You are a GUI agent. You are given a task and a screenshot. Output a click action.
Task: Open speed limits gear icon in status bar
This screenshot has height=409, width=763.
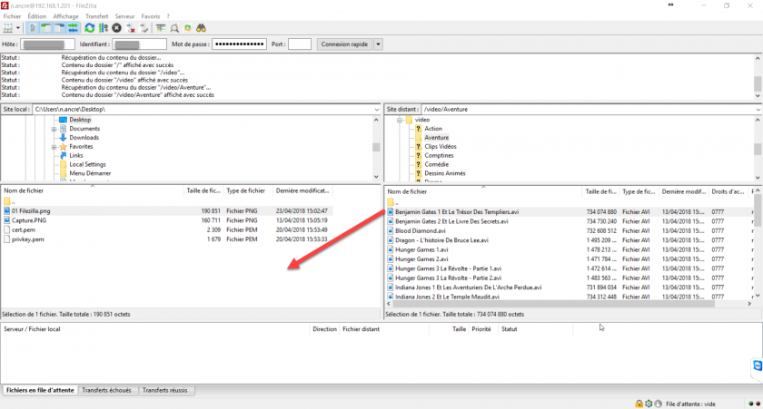point(649,404)
